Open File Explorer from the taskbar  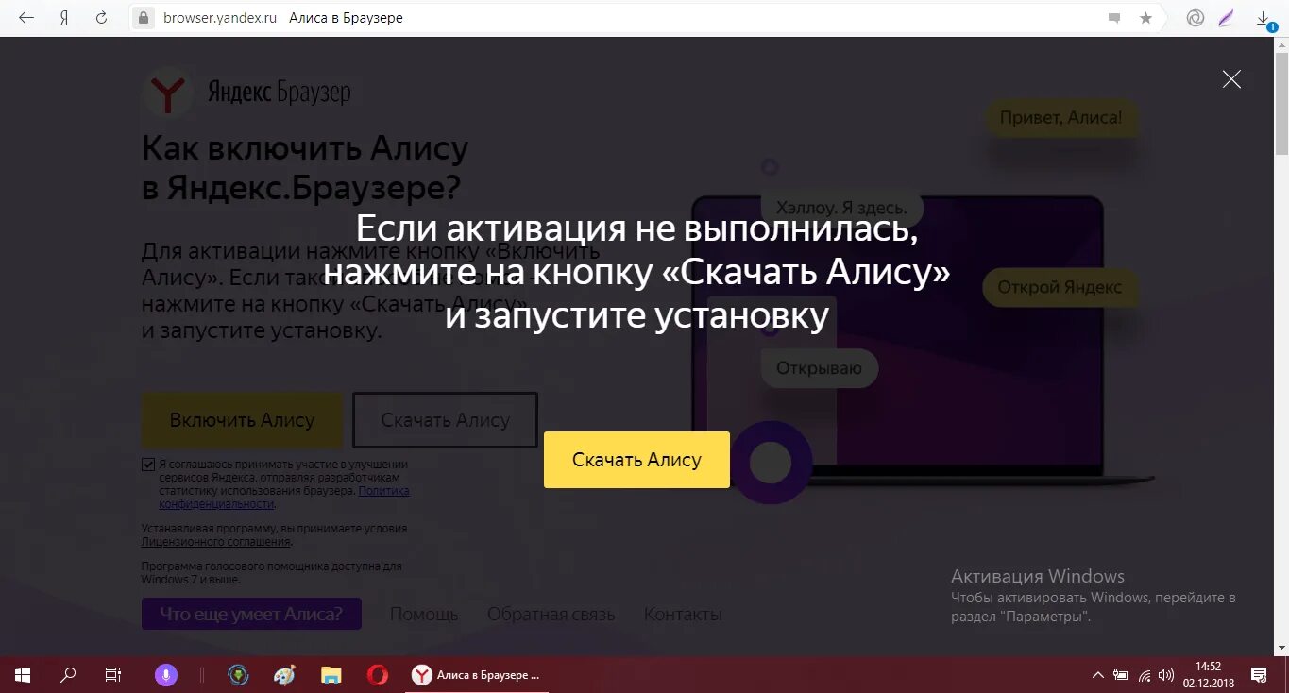click(x=331, y=674)
